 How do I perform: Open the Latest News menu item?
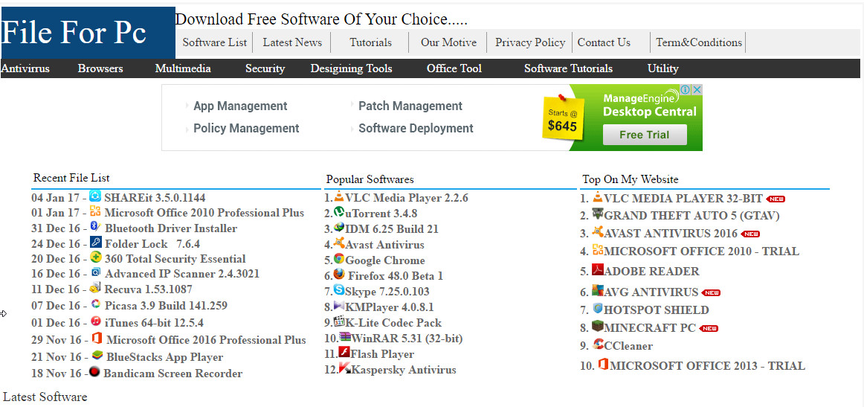[292, 42]
